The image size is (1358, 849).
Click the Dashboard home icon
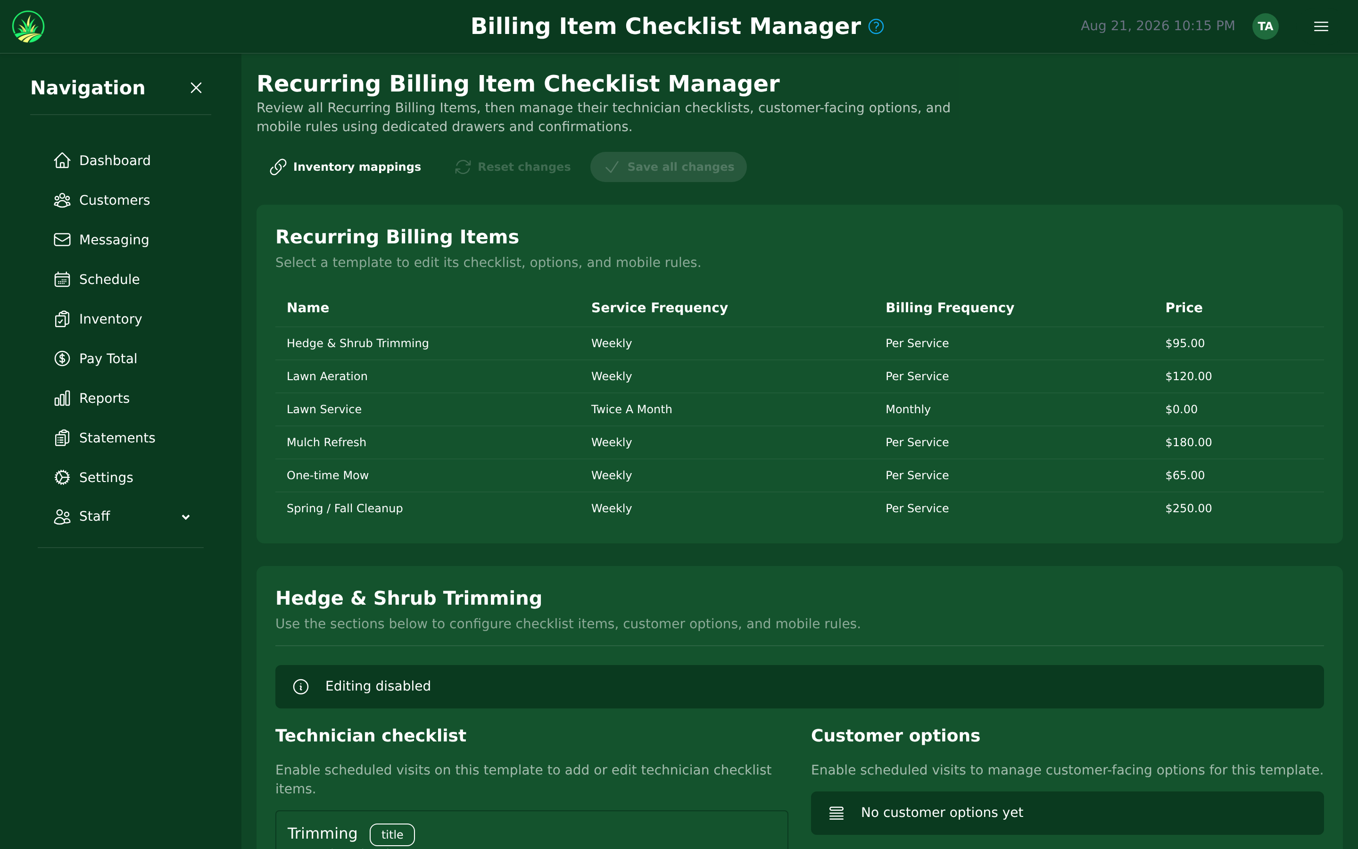(x=62, y=160)
